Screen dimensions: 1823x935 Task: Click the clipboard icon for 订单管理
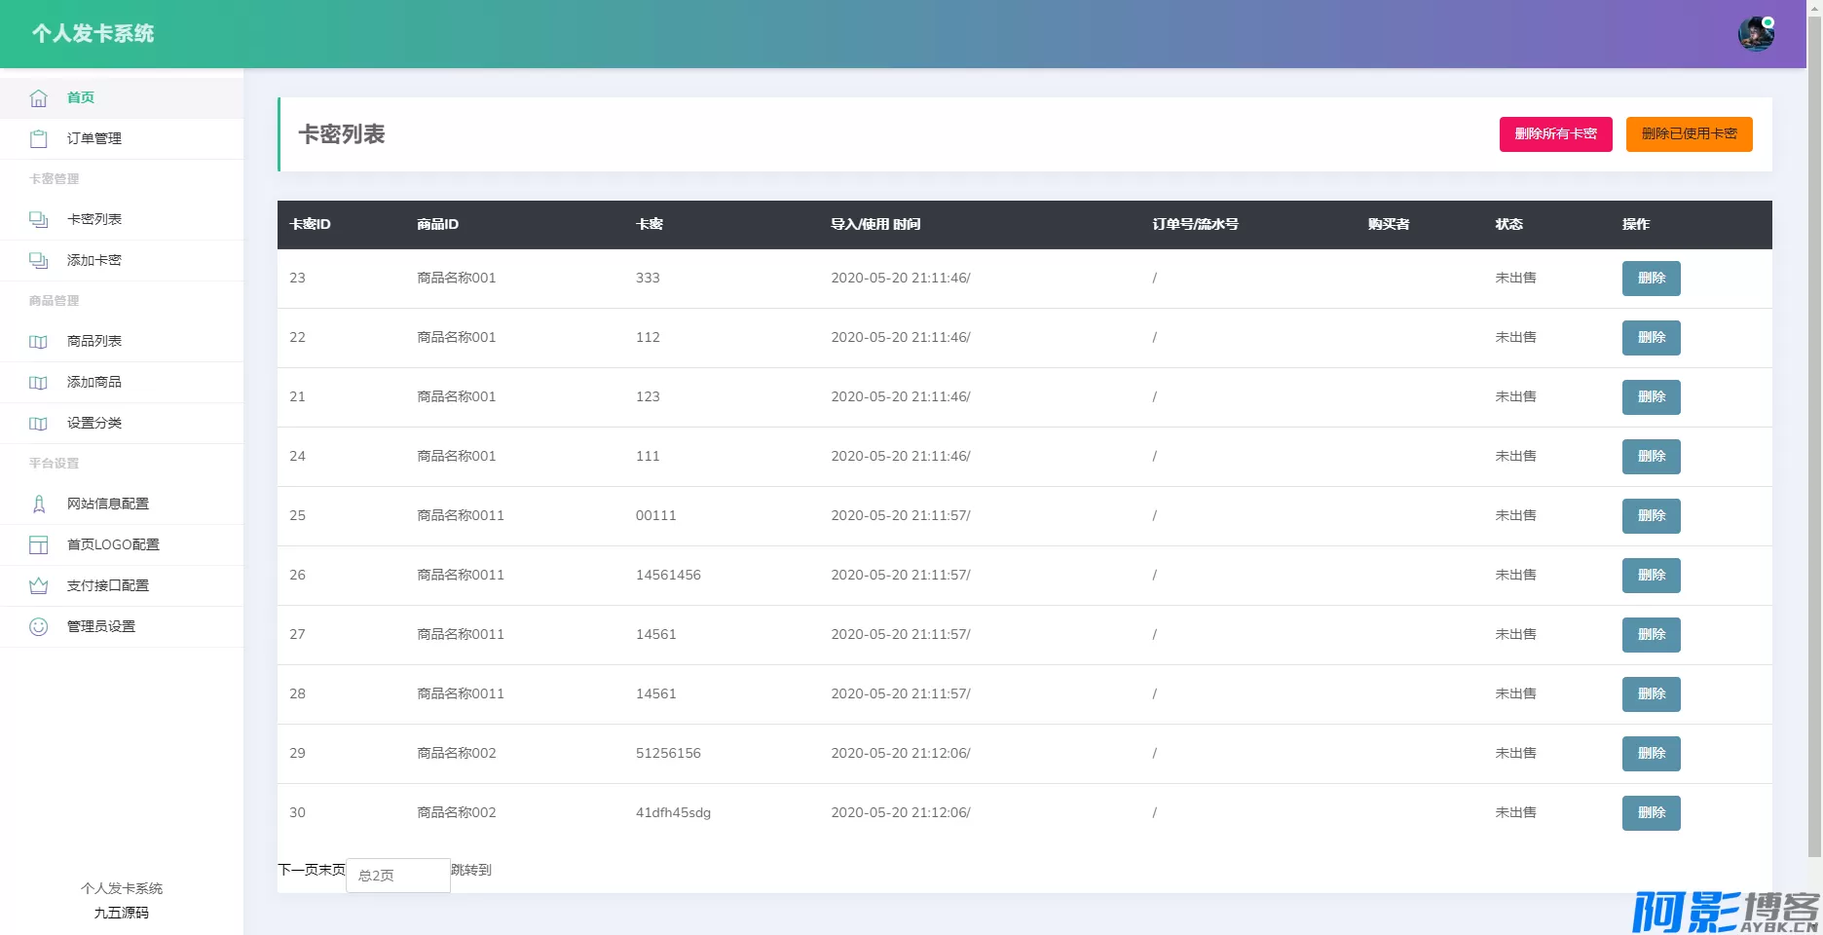pos(38,139)
